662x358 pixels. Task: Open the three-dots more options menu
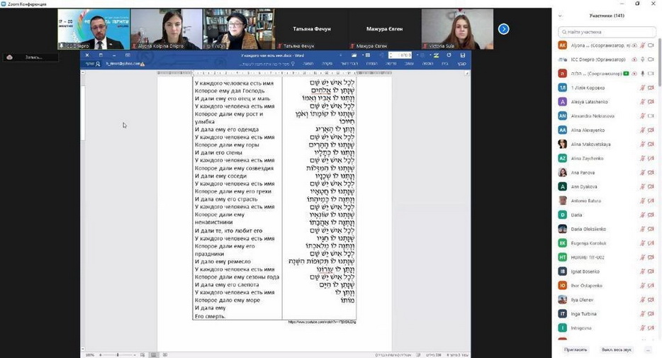tap(647, 349)
